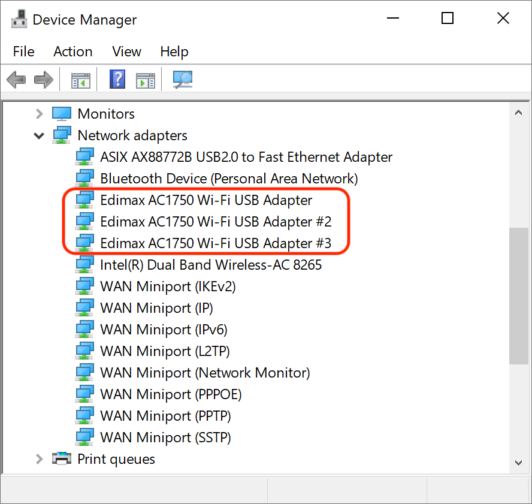Select the Monitors category icon
The width and height of the screenshot is (532, 504).
(x=62, y=114)
